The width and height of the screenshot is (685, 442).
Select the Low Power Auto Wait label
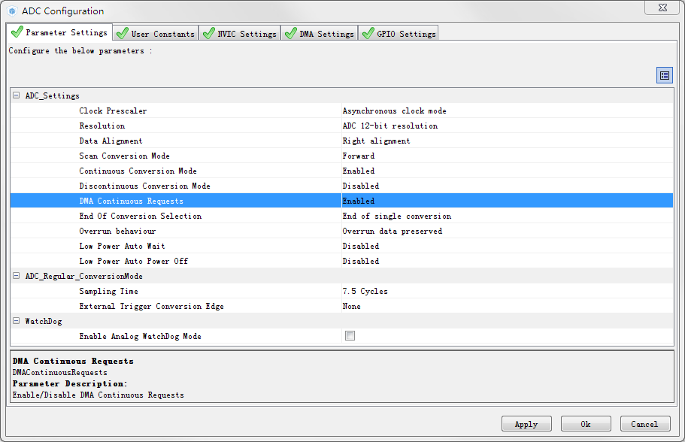[x=122, y=246]
